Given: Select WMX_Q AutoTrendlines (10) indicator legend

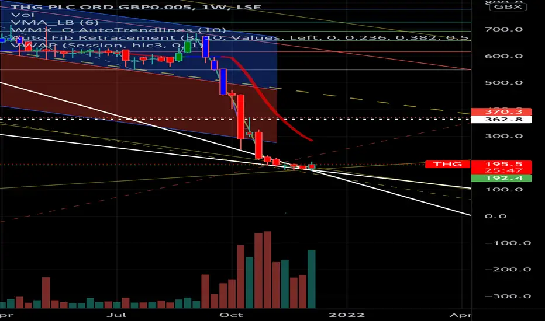Looking at the screenshot, I should [119, 30].
